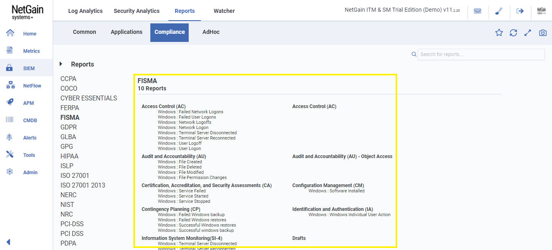The height and width of the screenshot is (250, 552).
Task: Open the Log Analytics tab
Action: [85, 11]
